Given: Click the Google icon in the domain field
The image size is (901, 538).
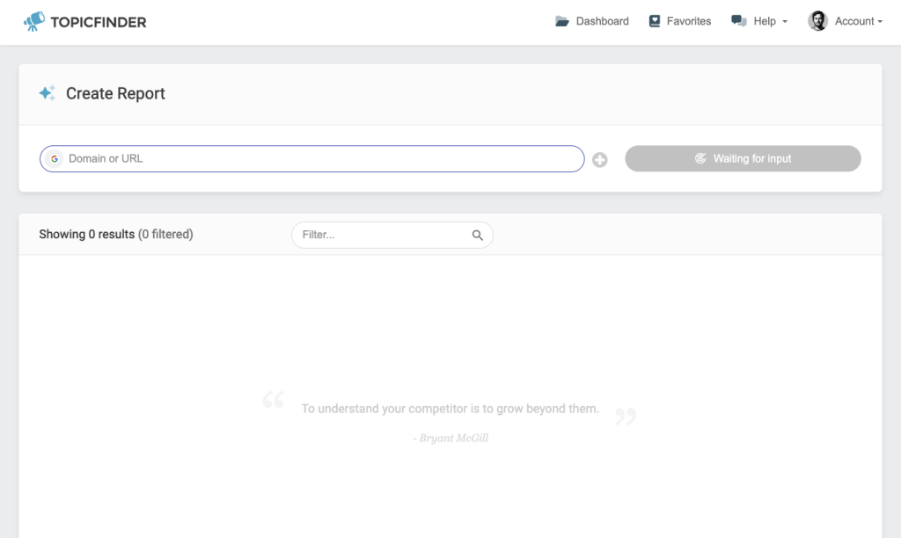Looking at the screenshot, I should click(x=55, y=159).
